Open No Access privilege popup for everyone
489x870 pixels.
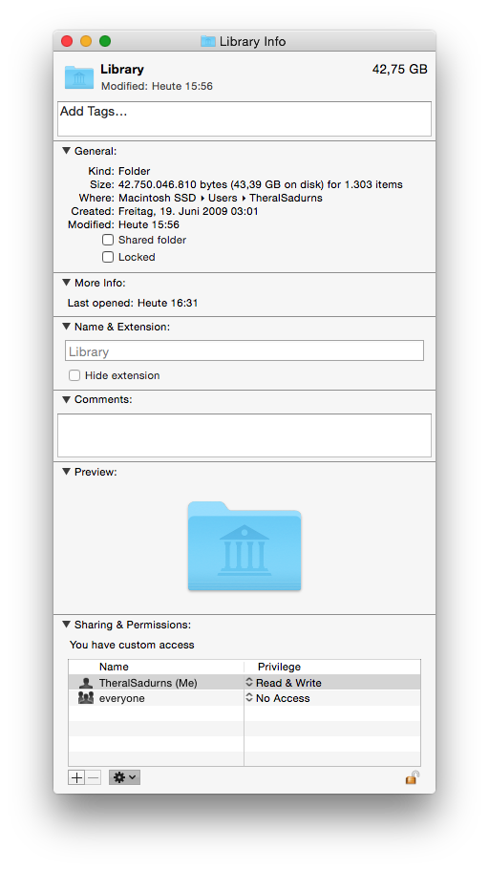pyautogui.click(x=278, y=698)
